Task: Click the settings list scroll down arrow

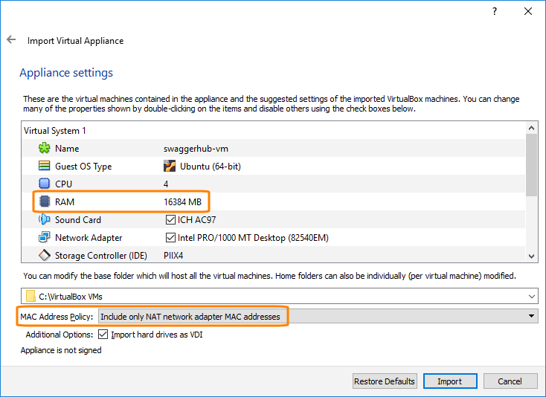Action: (531, 256)
